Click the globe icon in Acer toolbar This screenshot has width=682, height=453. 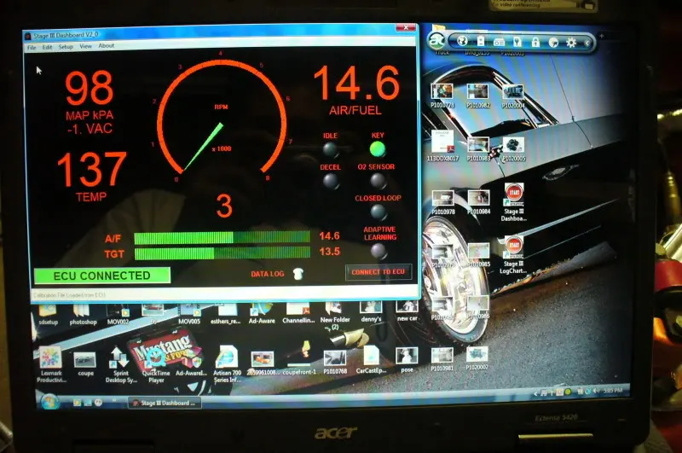462,41
